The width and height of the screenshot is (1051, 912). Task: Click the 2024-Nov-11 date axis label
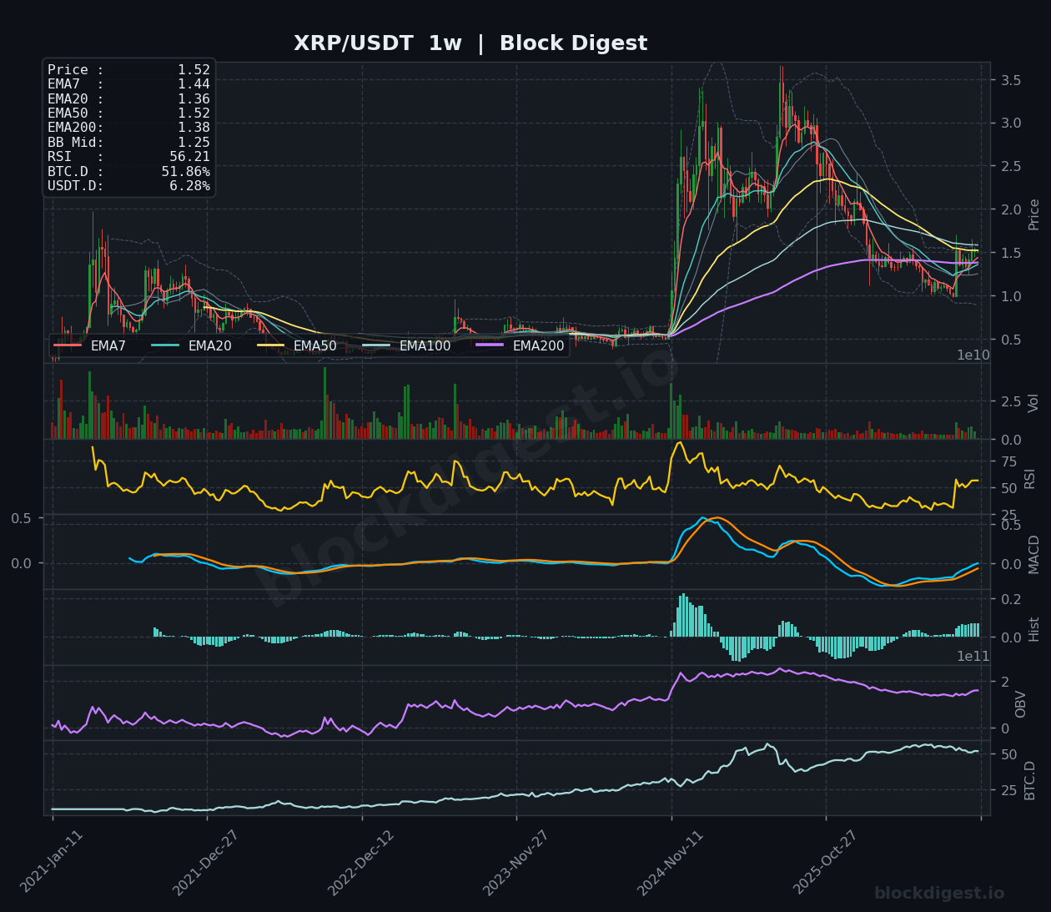coord(670,863)
